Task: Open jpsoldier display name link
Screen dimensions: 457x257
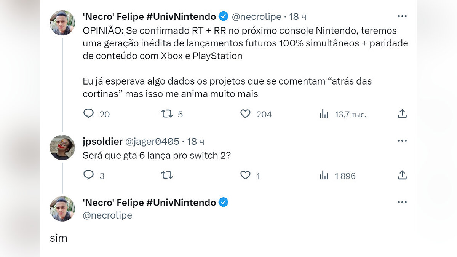Action: (x=102, y=142)
